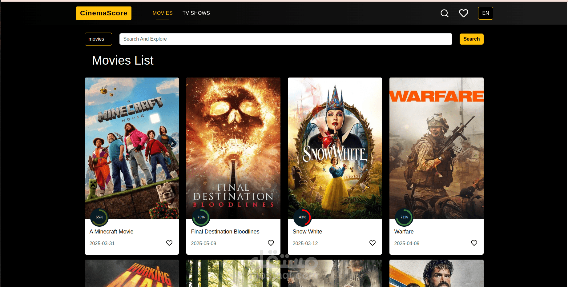The height and width of the screenshot is (287, 568).
Task: Click release date 2025-03-31
Action: 102,243
